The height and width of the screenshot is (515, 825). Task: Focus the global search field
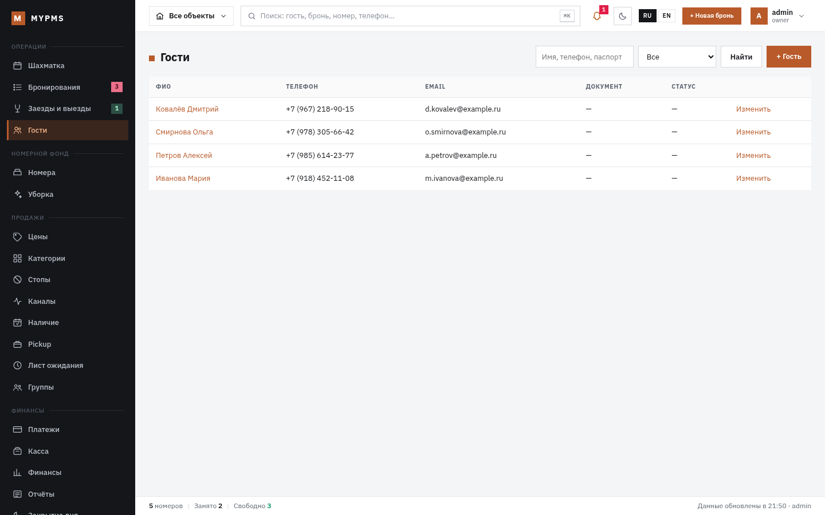[x=410, y=16]
